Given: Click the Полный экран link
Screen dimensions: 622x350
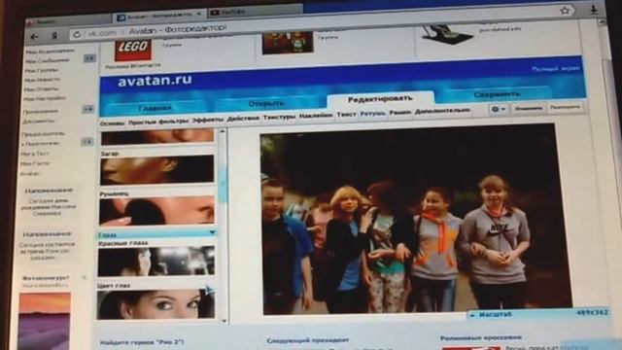Looking at the screenshot, I should tap(556, 69).
